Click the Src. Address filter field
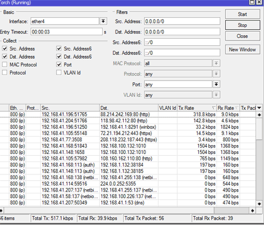This screenshot has width=264, height=225. coord(182,21)
